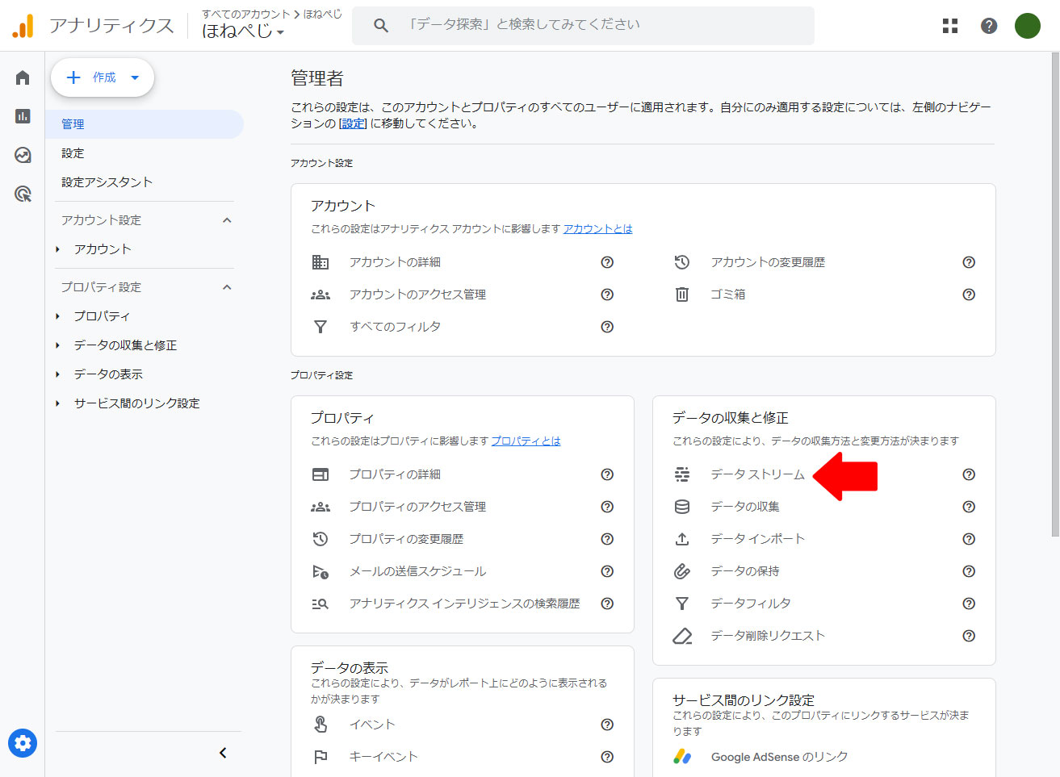Click the page vertical scrollbar
This screenshot has width=1060, height=777.
click(1054, 295)
